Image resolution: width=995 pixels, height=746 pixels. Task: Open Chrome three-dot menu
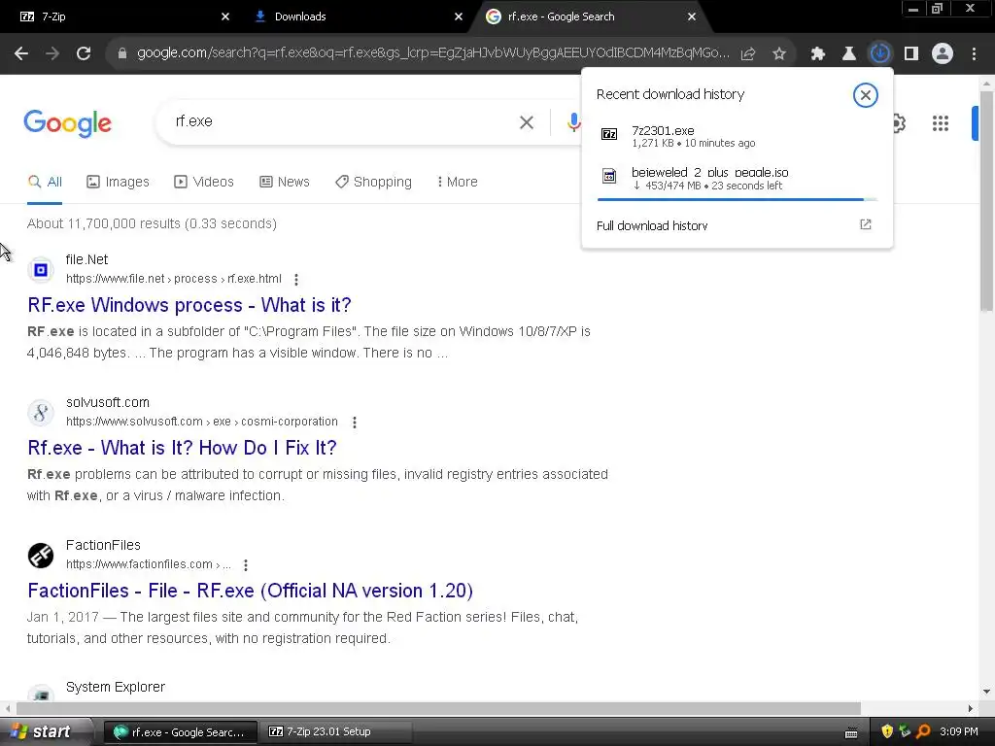point(974,54)
